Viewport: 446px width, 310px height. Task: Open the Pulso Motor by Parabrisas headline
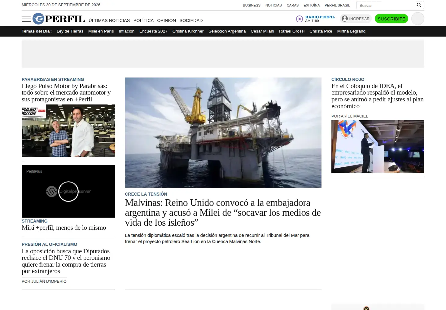[66, 93]
